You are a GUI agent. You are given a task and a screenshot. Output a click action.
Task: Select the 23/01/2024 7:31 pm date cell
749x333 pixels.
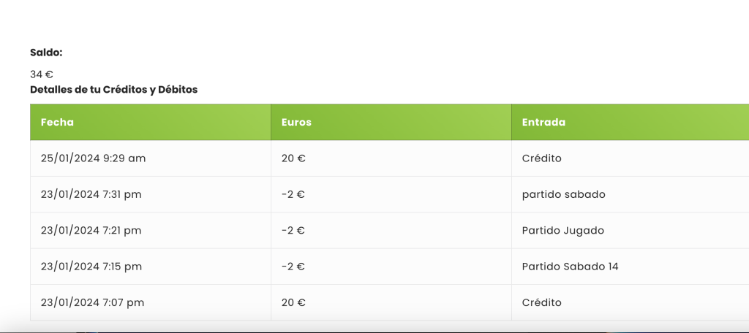coord(91,194)
